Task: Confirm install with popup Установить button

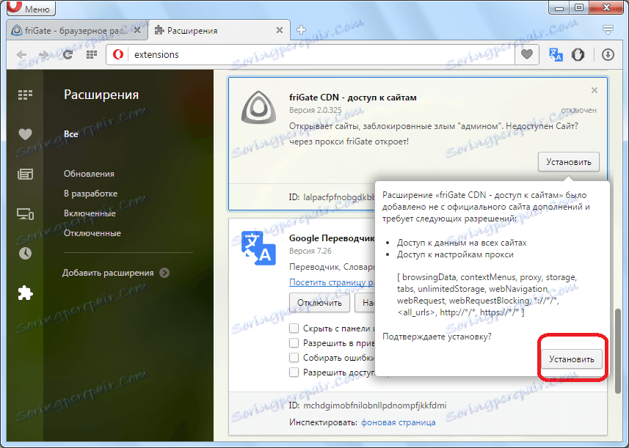Action: [x=572, y=359]
